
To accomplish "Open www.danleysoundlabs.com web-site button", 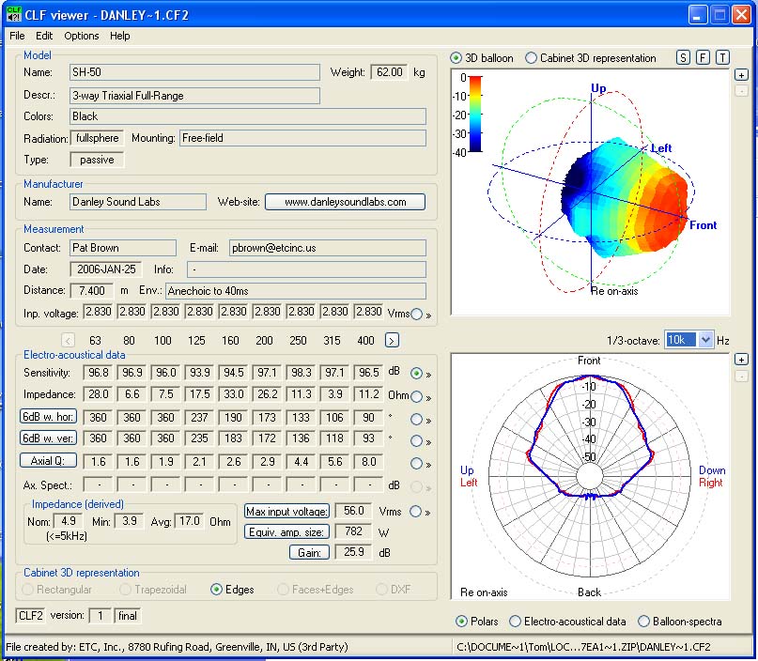I will tap(345, 202).
